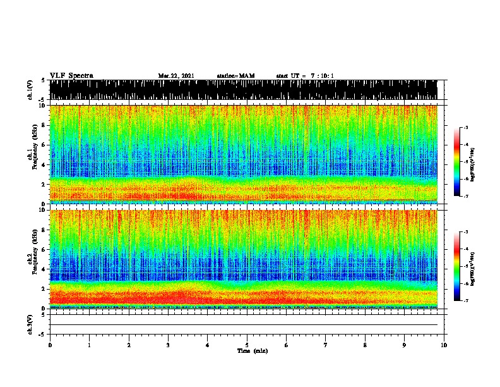Click the 'start UT = 7:10:1' label
The height and width of the screenshot is (387, 500).
(305, 76)
